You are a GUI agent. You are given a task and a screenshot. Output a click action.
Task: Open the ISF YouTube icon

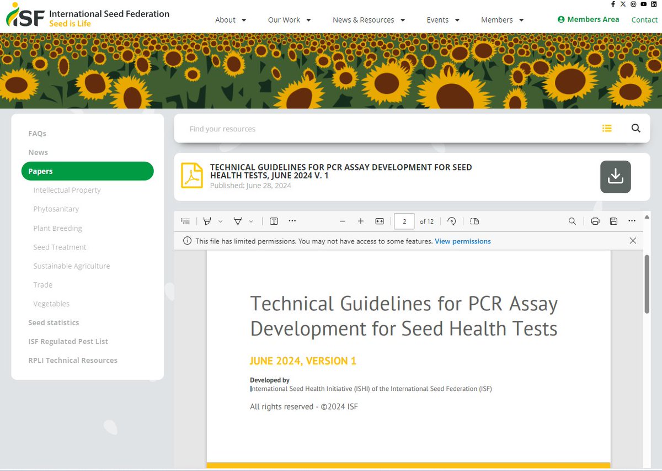643,4
